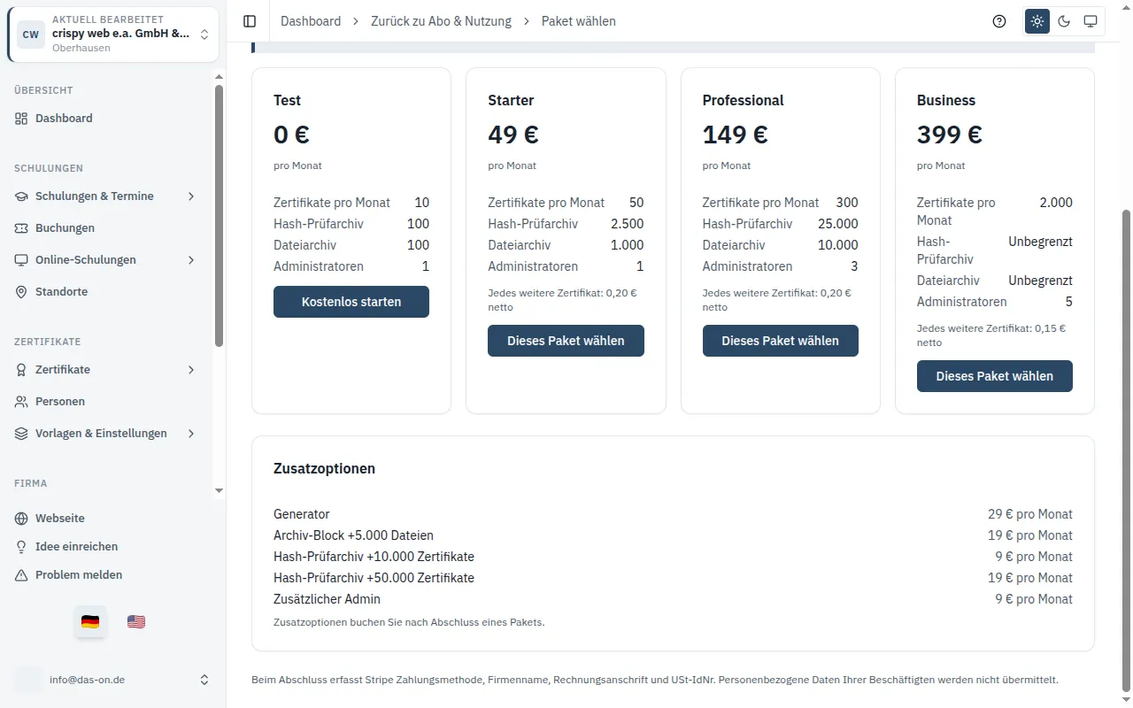Expand Schulungen & Termine submenu chevron
The image size is (1133, 708).
(x=191, y=196)
